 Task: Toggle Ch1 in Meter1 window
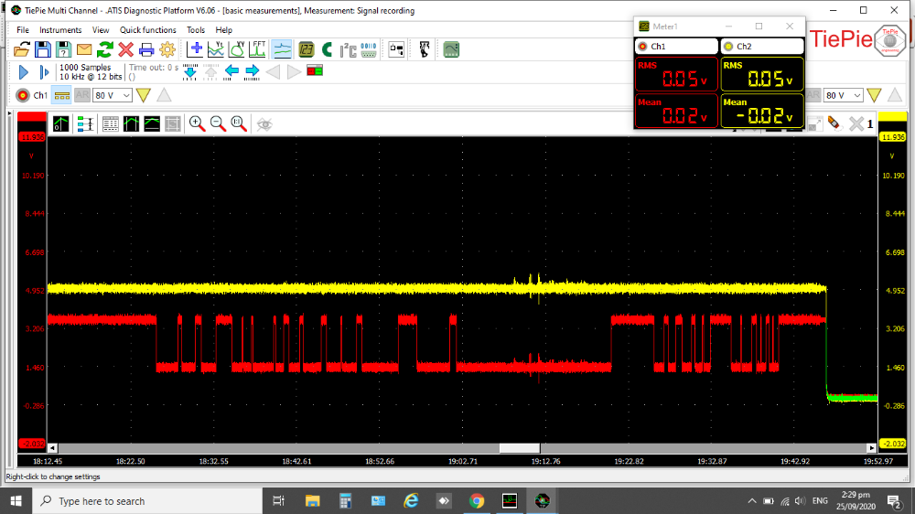click(x=676, y=46)
